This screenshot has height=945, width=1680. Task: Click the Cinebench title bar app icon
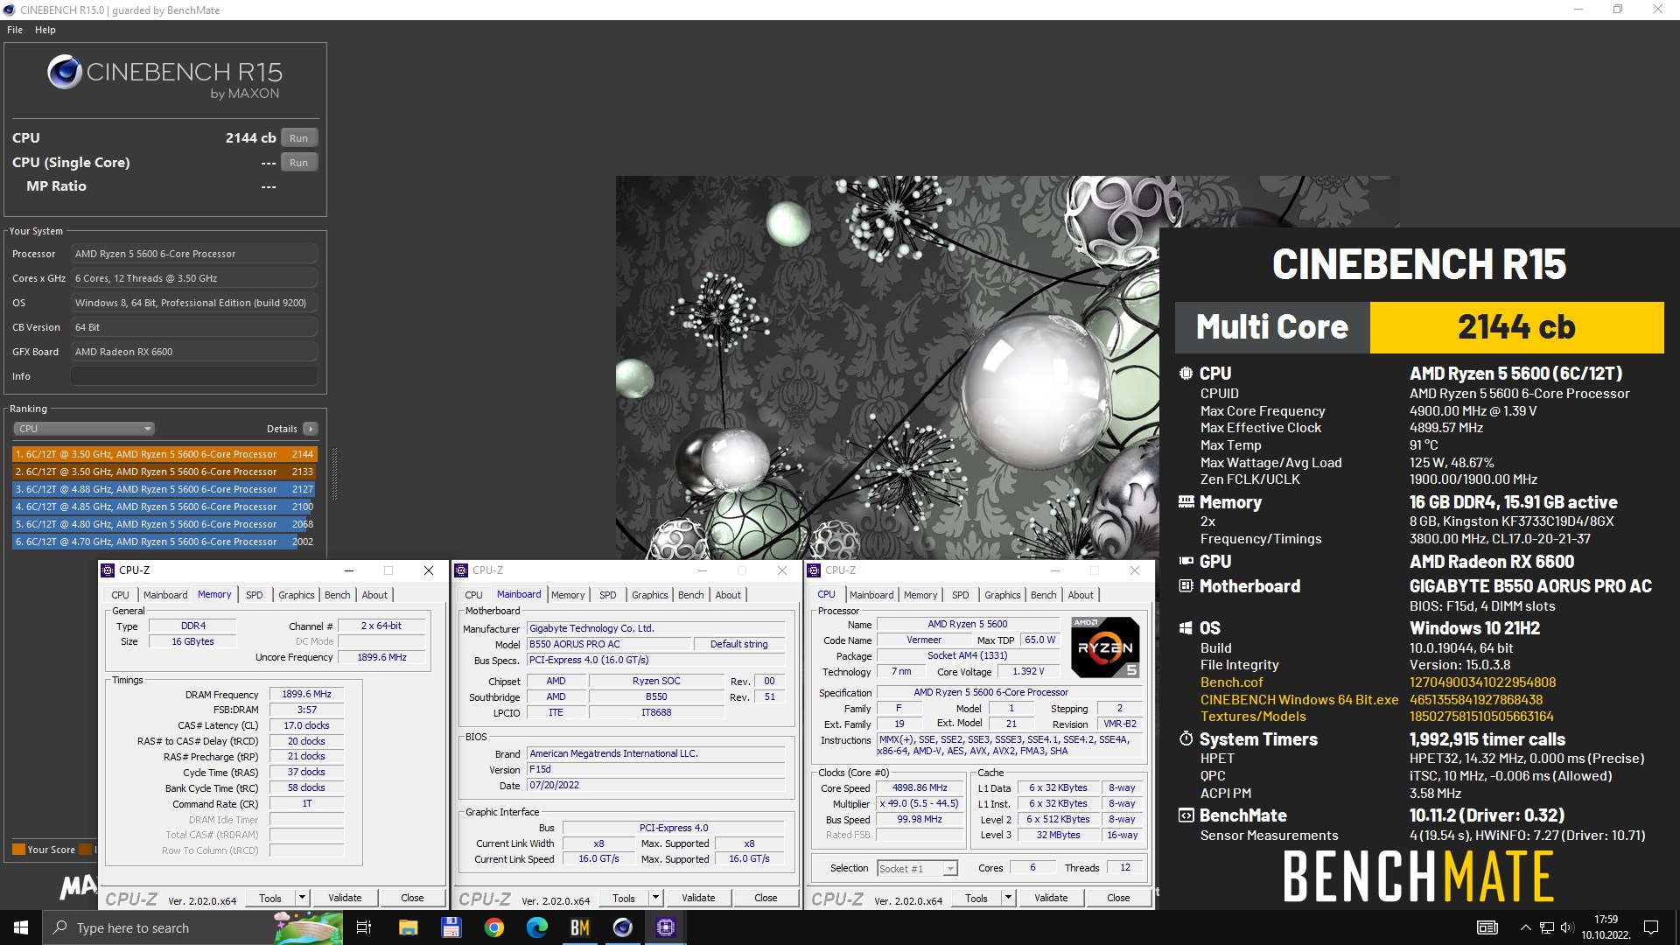click(9, 10)
